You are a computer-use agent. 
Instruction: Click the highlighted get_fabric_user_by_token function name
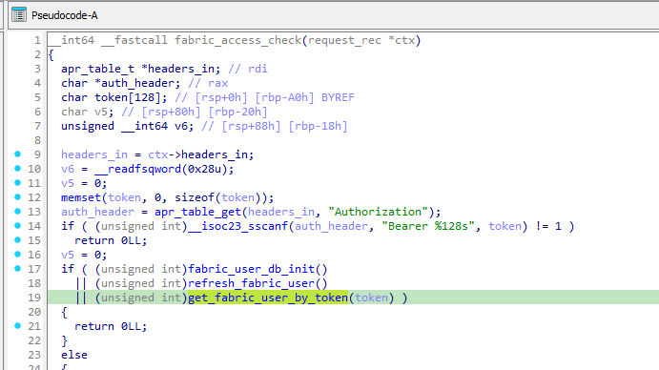tap(268, 298)
